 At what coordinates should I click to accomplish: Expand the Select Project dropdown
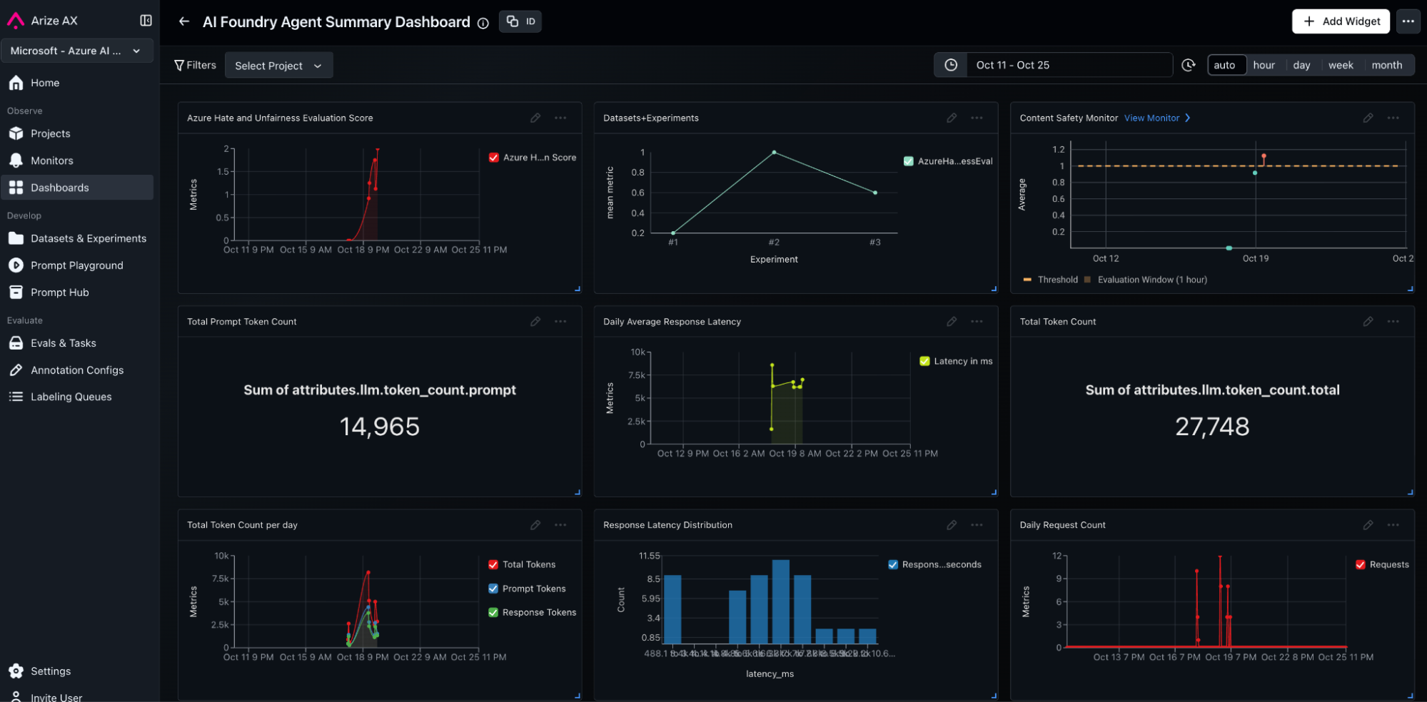tap(278, 66)
